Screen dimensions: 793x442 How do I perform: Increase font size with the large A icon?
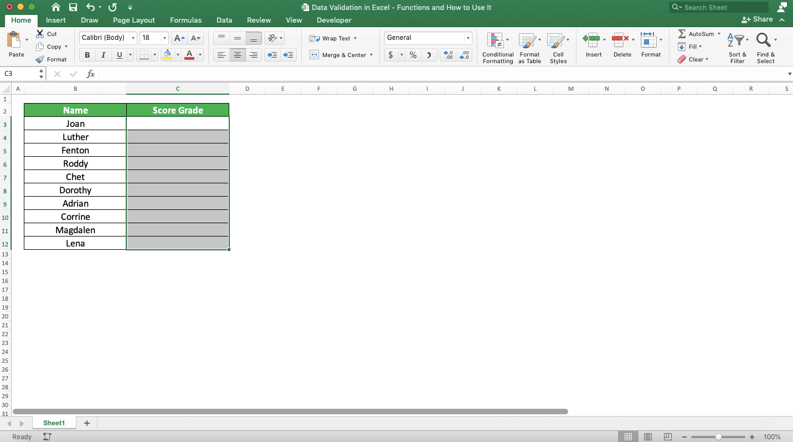pyautogui.click(x=179, y=38)
